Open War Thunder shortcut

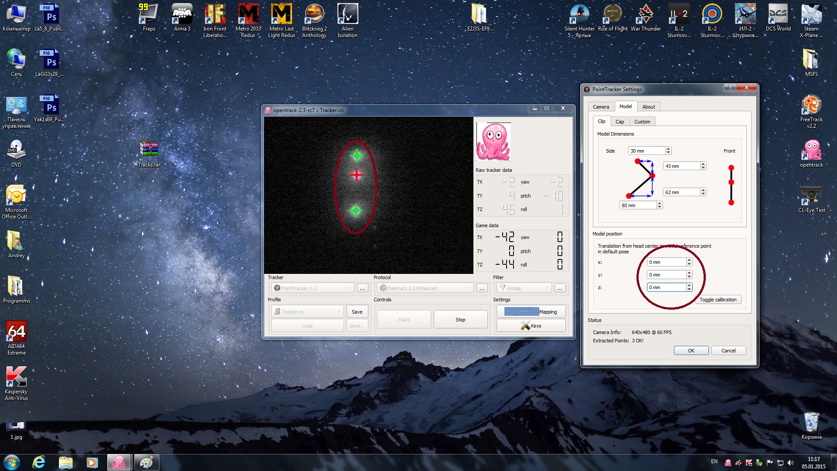pyautogui.click(x=646, y=17)
